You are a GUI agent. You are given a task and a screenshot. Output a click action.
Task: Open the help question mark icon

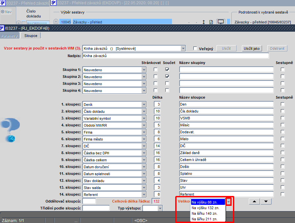point(10,130)
